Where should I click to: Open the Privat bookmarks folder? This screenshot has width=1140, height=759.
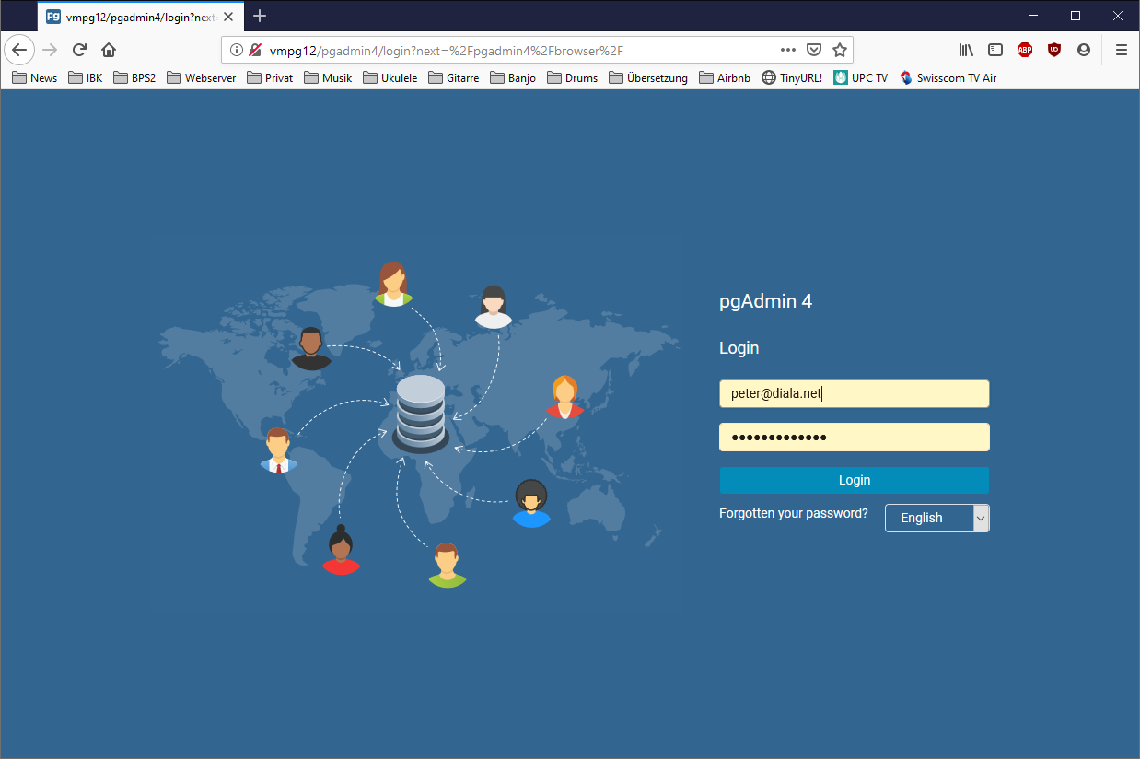tap(270, 78)
